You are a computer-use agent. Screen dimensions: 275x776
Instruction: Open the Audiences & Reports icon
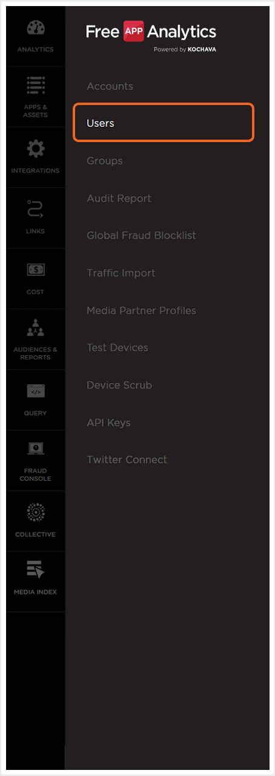[x=35, y=329]
